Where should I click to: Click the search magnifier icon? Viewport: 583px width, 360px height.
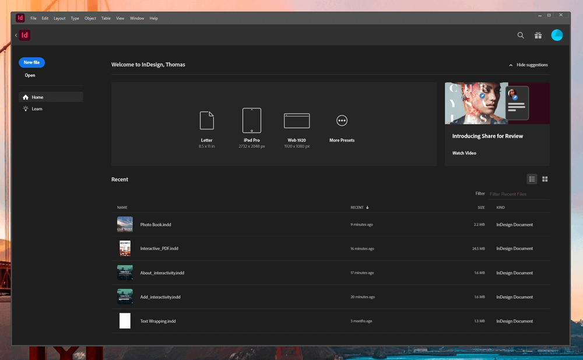pyautogui.click(x=521, y=36)
